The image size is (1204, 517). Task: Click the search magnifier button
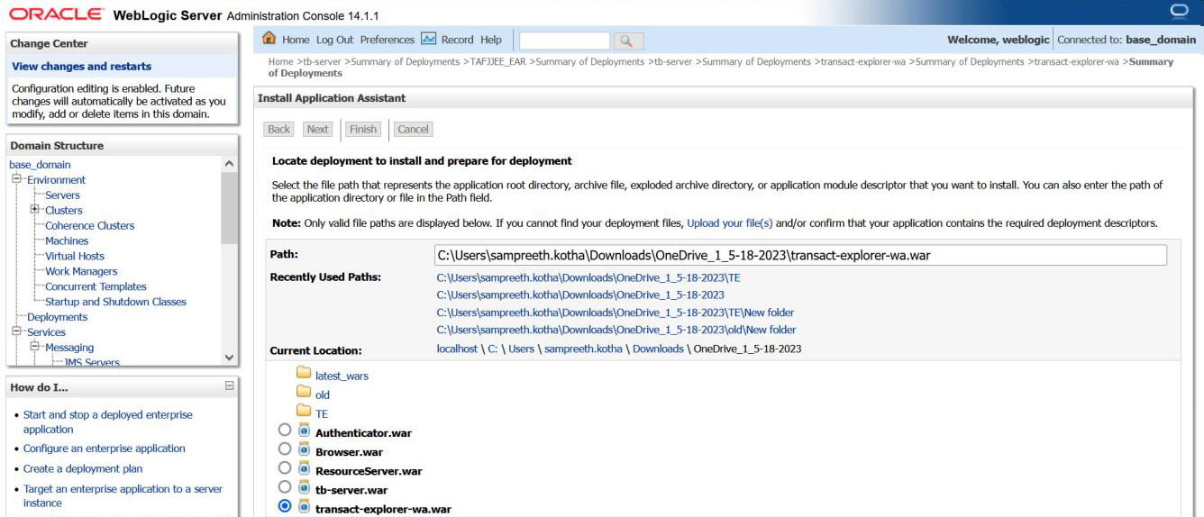coord(628,41)
